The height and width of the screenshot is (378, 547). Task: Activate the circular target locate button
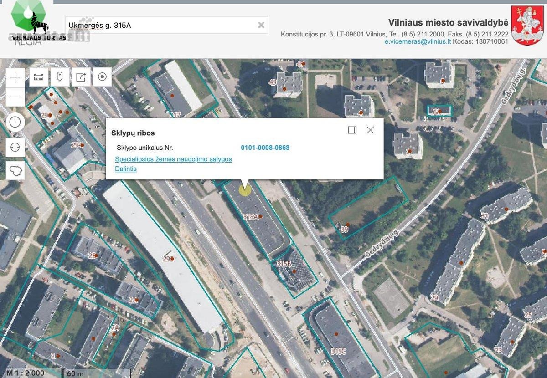click(x=102, y=77)
